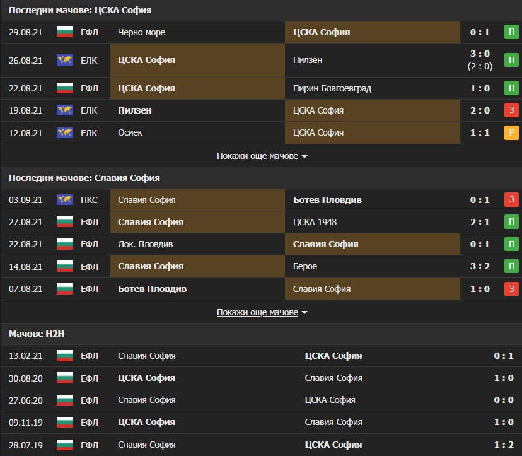
Task: Open the Черно море team link
Action: pyautogui.click(x=141, y=32)
